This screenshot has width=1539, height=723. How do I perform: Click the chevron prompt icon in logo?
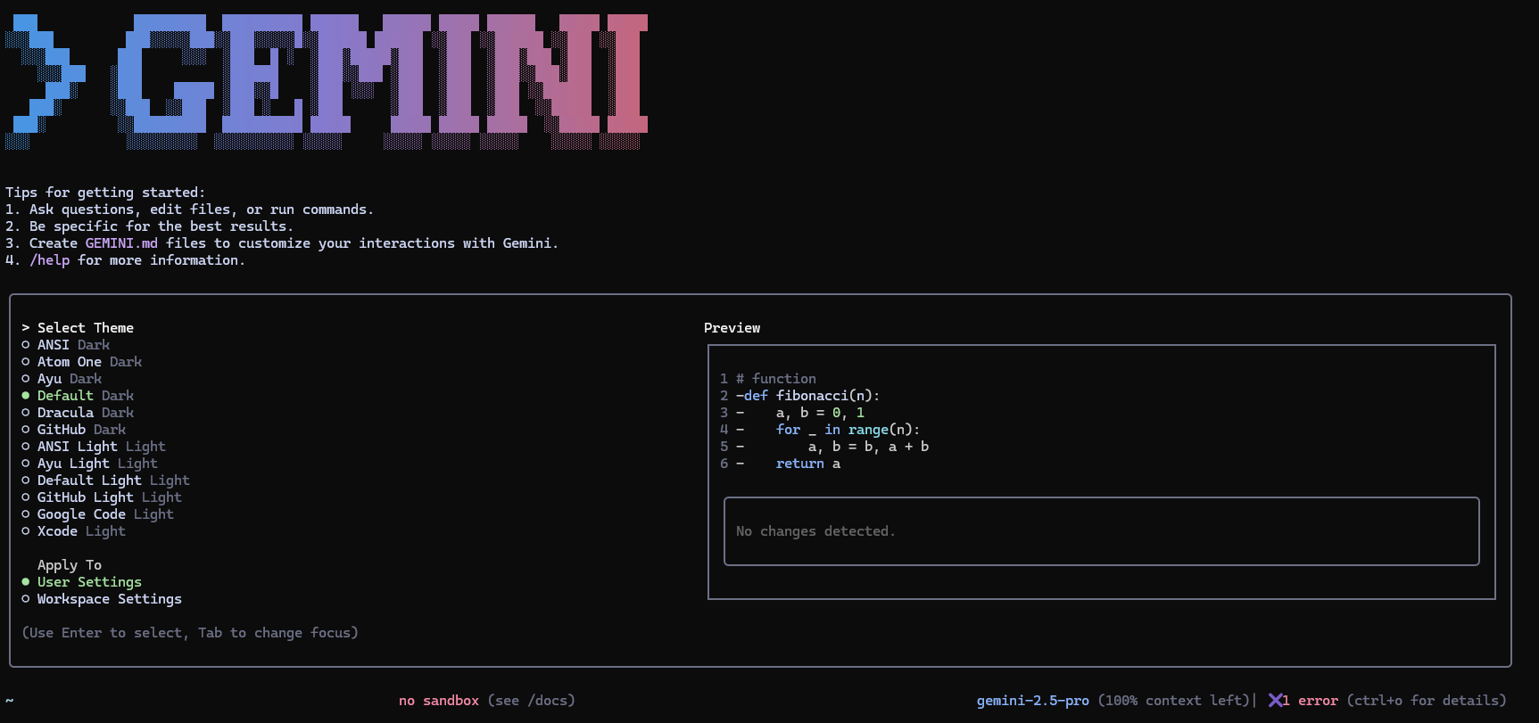(x=45, y=80)
